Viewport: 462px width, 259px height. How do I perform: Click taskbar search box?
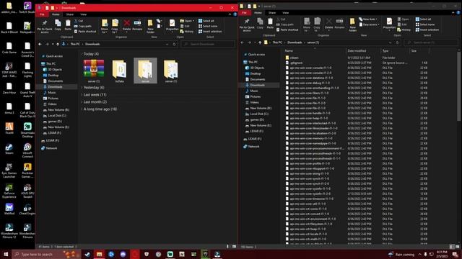click(x=46, y=254)
